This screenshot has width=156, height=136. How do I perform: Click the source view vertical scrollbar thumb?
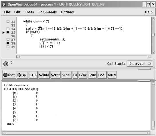point(153,34)
